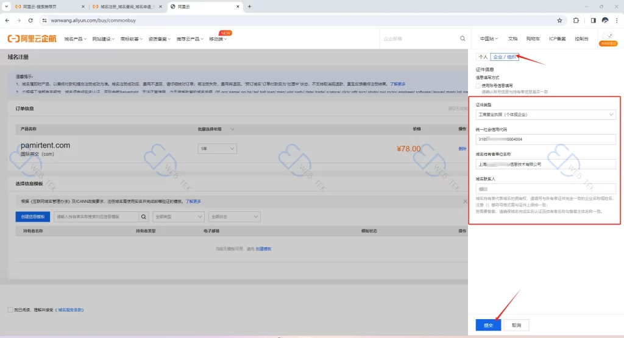Open a new tab with the plus icon
Screen dimensions: 624x338
(x=249, y=6)
